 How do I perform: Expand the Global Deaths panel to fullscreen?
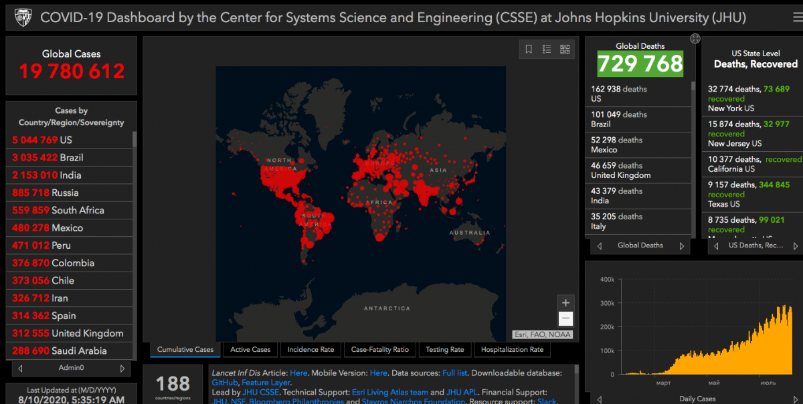(695, 39)
